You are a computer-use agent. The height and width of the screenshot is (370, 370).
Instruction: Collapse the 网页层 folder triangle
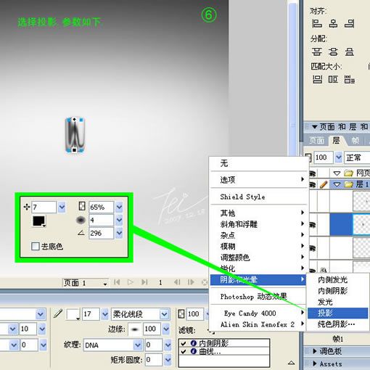(337, 173)
